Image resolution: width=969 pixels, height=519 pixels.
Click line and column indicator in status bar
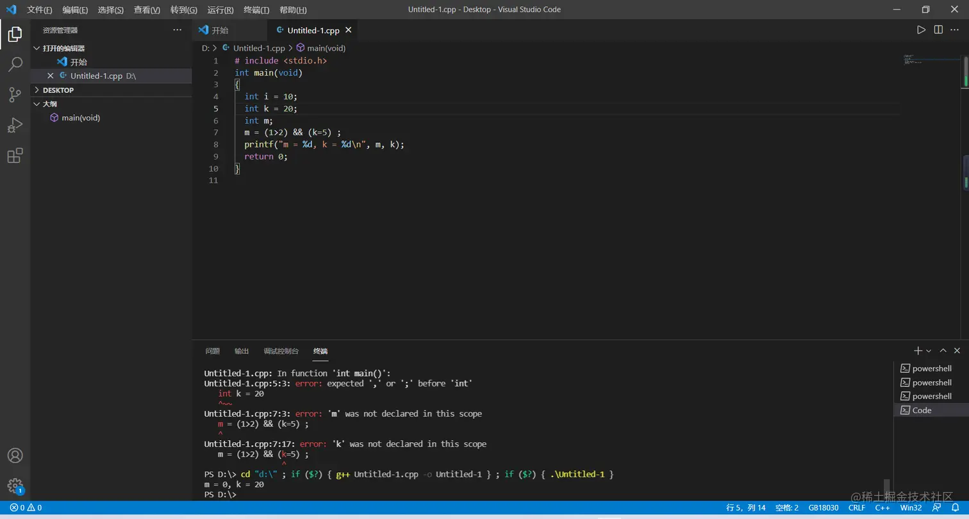tap(745, 507)
